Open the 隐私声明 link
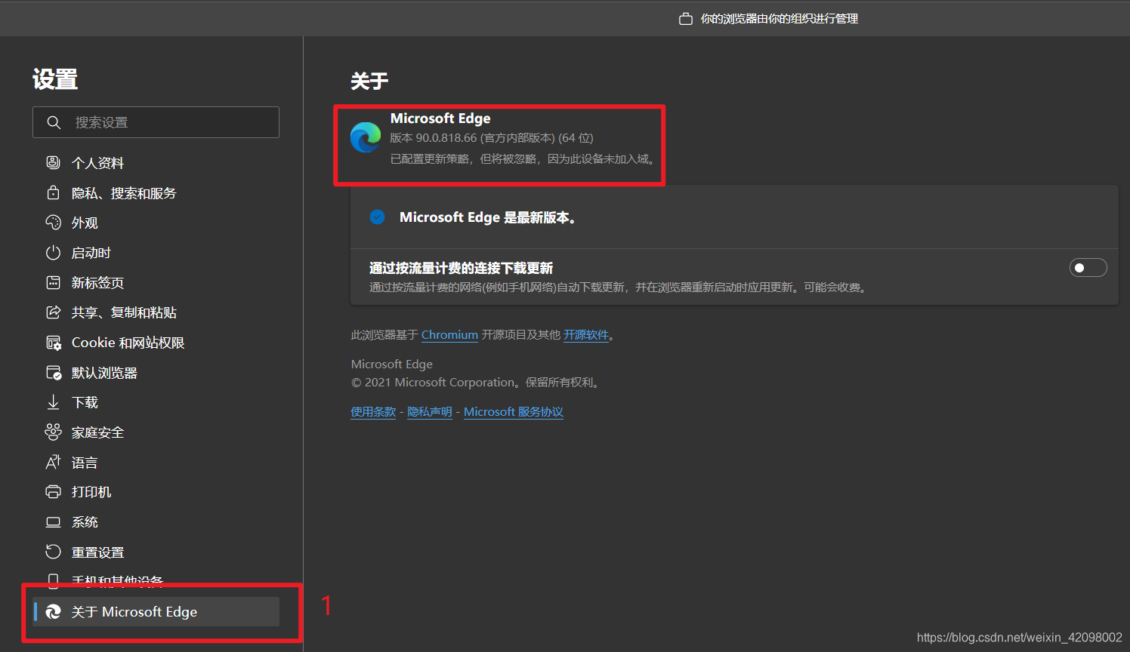 (x=430, y=411)
